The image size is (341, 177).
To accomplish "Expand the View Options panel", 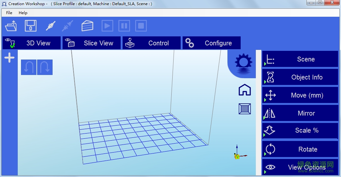I will pos(300,167).
